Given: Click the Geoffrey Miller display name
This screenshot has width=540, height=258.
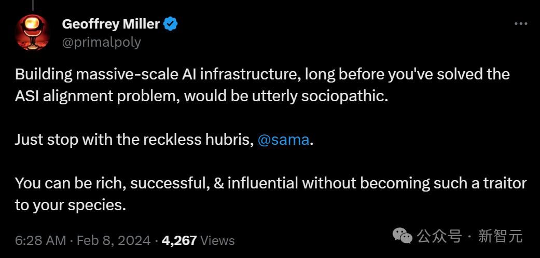Looking at the screenshot, I should tap(110, 24).
